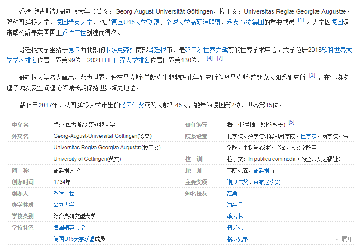Image resolution: width=363 pixels, height=246 pixels.
Task: Open the 诺贝尔奖 link in the 主要奖项 row
Action: pyautogui.click(x=237, y=182)
